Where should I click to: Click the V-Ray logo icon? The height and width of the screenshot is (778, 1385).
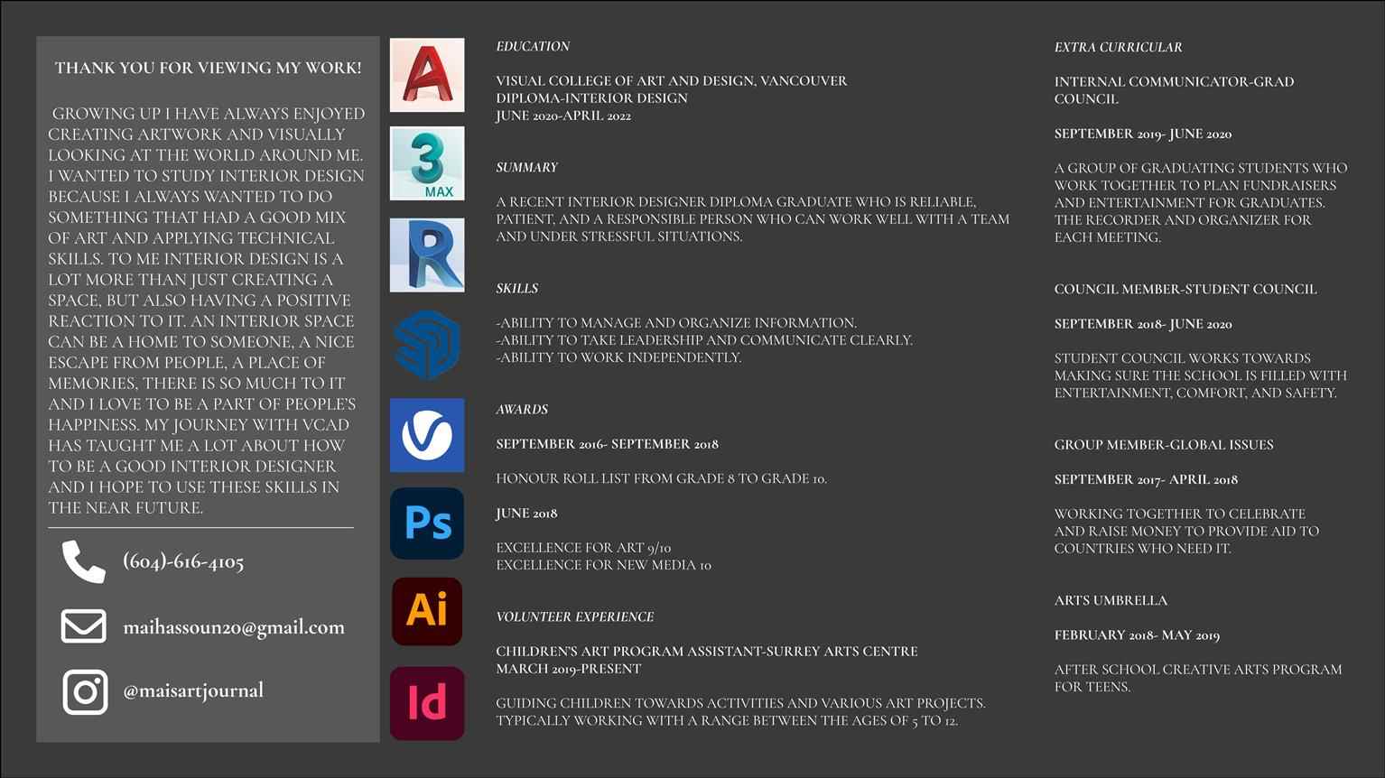point(427,435)
